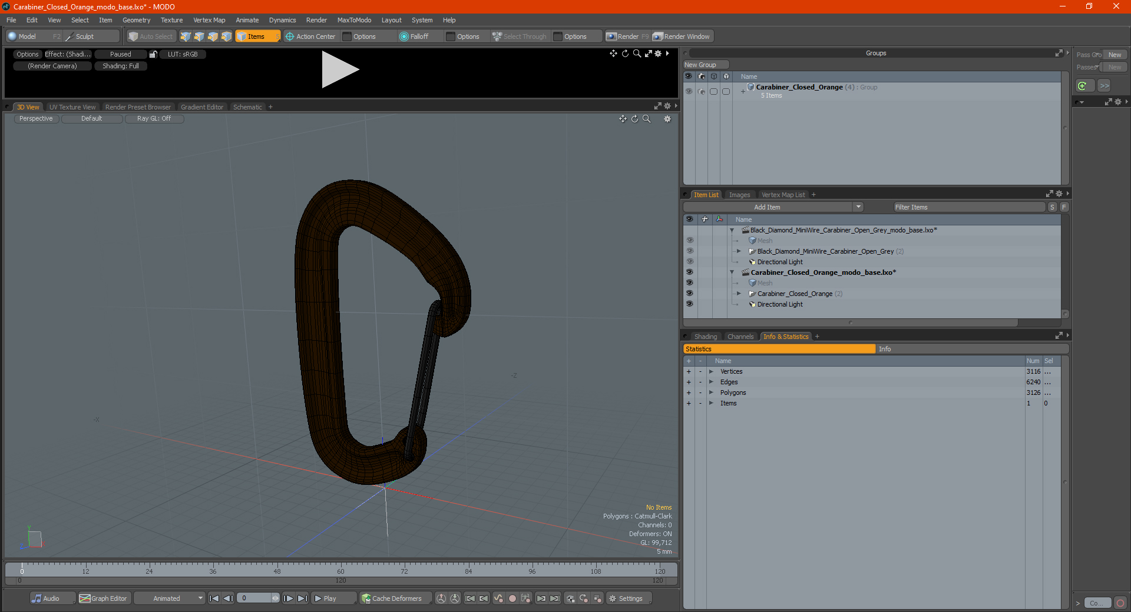
Task: Switch to UV Texture View tab
Action: pos(72,107)
